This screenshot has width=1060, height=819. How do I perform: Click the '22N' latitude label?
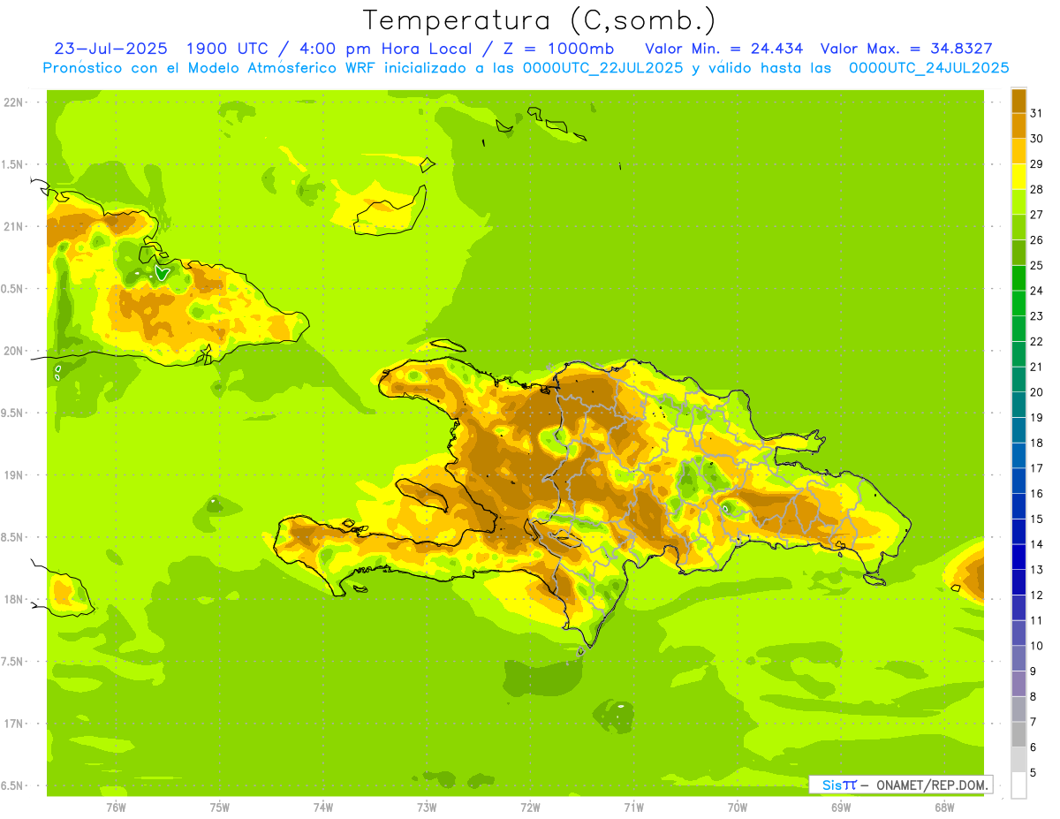[14, 102]
